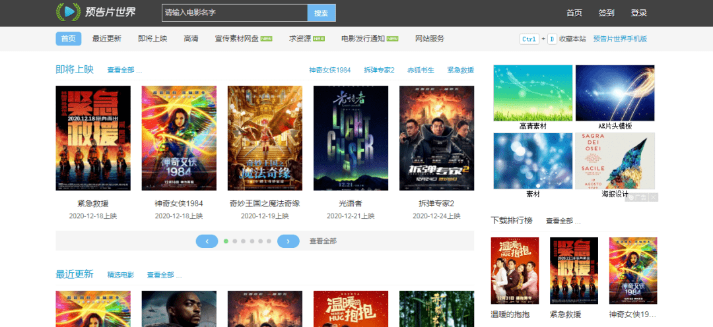This screenshot has height=327, width=713.
Task: Open the 高清 navigation item
Action: pyautogui.click(x=191, y=39)
